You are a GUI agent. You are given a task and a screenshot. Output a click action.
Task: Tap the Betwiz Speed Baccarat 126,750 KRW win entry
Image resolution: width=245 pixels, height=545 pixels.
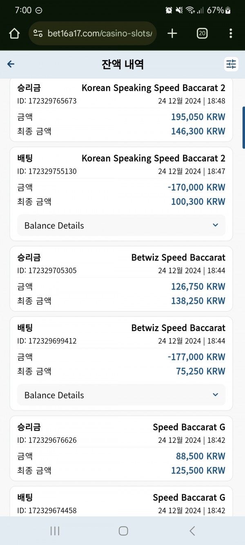coord(121,279)
